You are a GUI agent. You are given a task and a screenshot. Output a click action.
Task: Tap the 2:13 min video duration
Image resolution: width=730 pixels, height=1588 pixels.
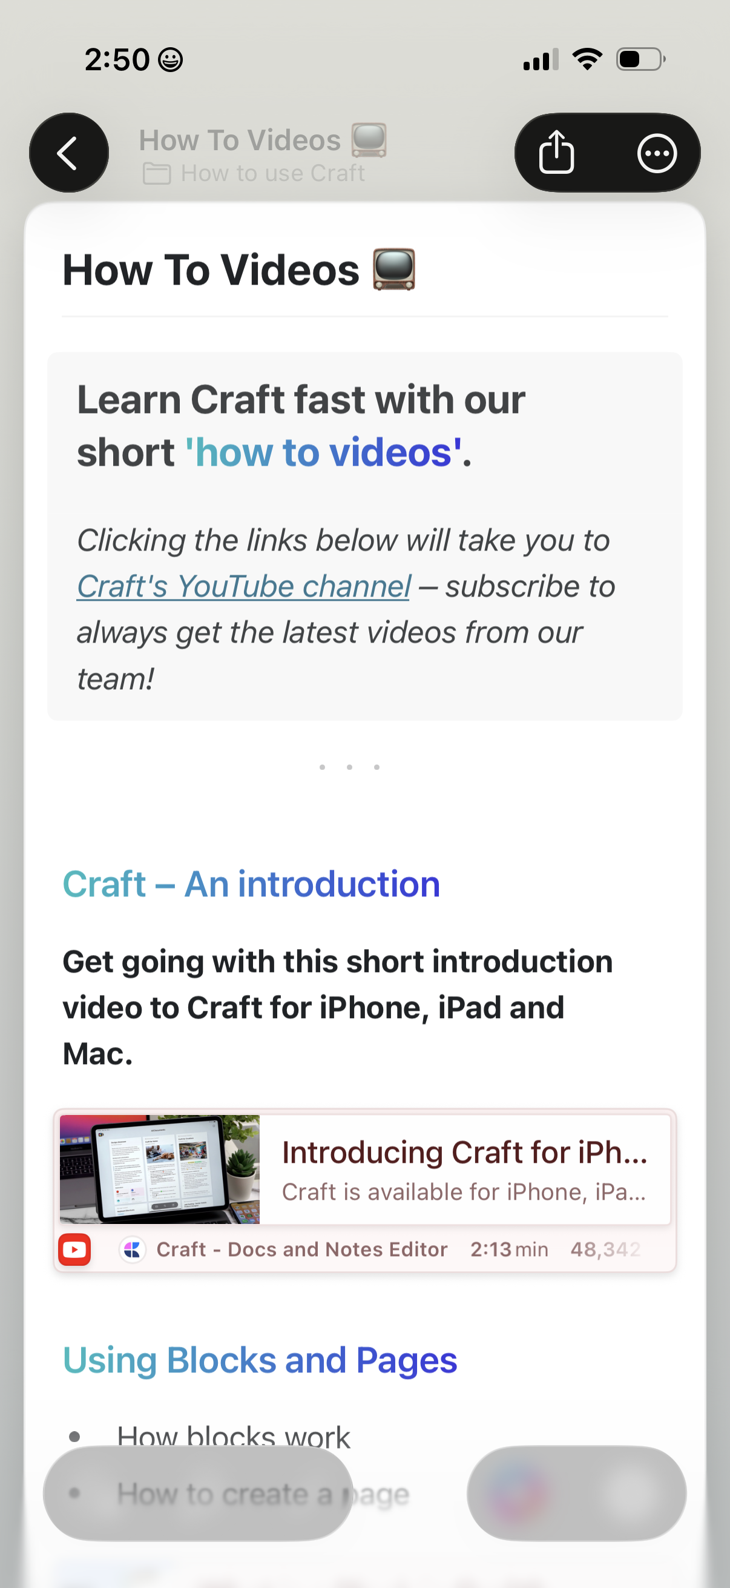click(x=509, y=1249)
